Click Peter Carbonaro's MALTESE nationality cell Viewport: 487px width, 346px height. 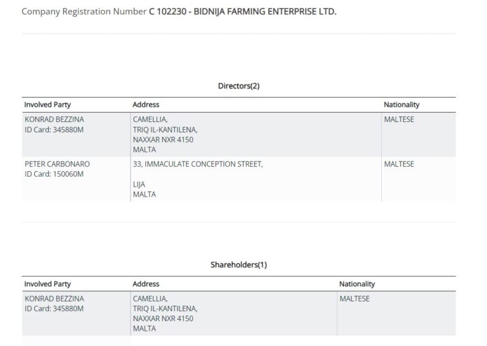tap(399, 164)
